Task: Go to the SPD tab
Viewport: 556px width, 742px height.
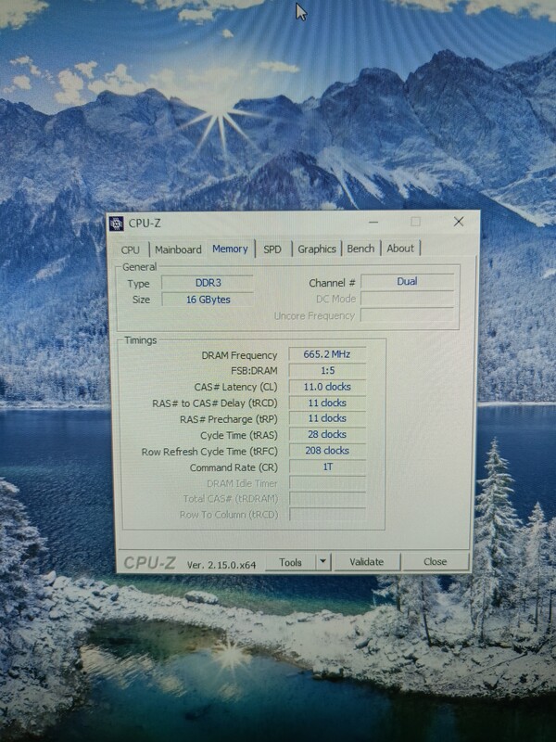Action: [272, 249]
